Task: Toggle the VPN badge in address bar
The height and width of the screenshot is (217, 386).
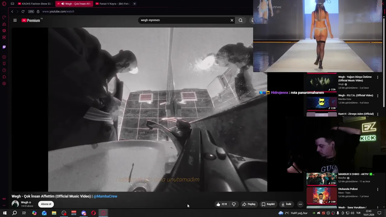Action: [x=31, y=11]
